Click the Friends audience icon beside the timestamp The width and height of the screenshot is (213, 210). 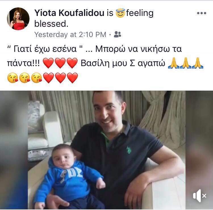(x=117, y=34)
